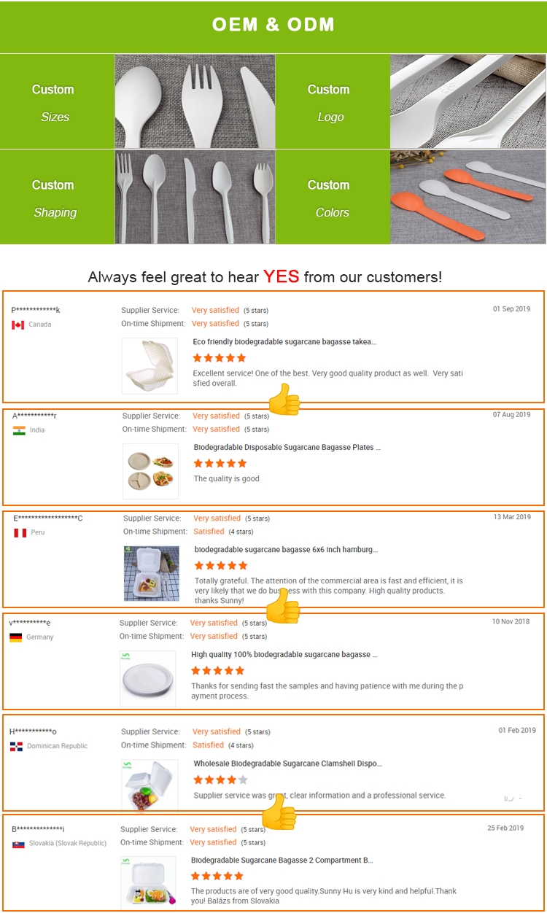The height and width of the screenshot is (913, 547).
Task: Click the Slovakia flag icon
Action: pos(18,844)
